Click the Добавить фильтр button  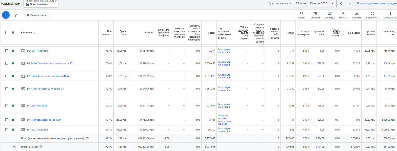(38, 15)
